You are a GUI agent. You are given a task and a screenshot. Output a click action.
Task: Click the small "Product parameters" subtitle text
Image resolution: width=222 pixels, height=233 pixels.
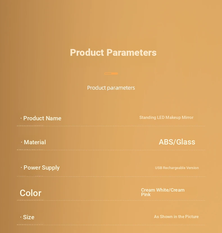tap(111, 88)
